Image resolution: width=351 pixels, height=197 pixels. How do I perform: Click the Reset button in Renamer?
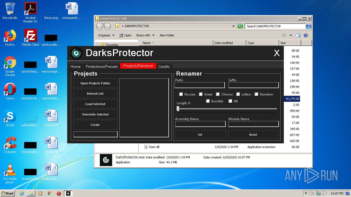tap(253, 135)
